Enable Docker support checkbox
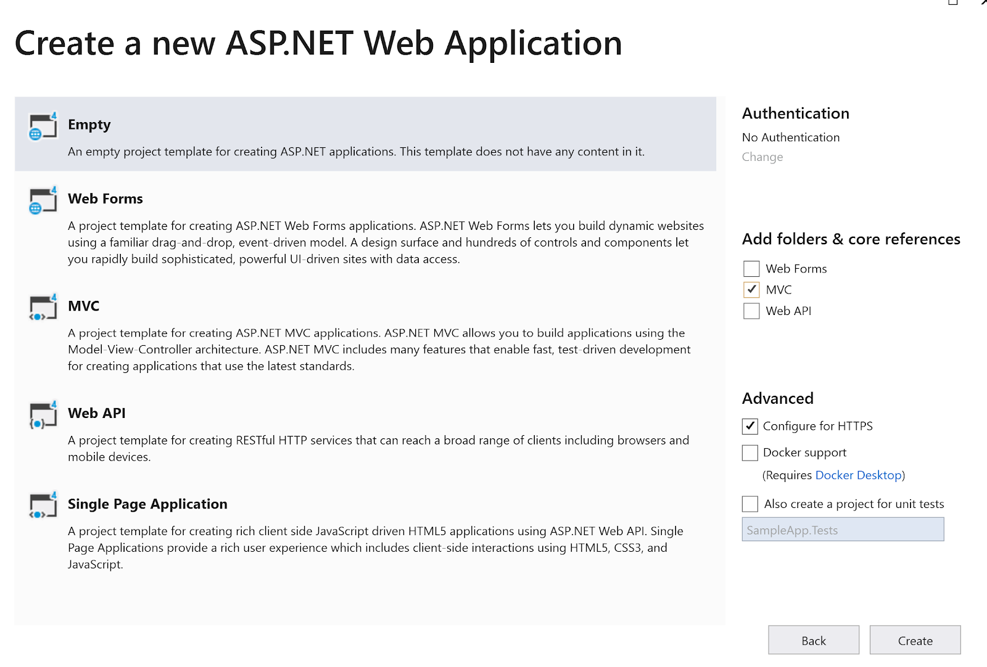This screenshot has height=667, width=987. coord(750,452)
